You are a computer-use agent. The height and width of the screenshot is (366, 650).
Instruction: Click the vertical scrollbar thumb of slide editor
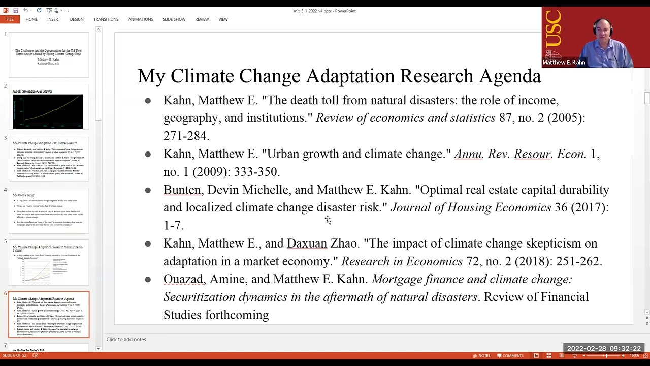pos(646,98)
